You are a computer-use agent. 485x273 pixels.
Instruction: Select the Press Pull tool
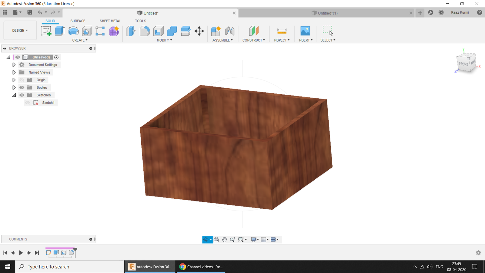pyautogui.click(x=131, y=31)
